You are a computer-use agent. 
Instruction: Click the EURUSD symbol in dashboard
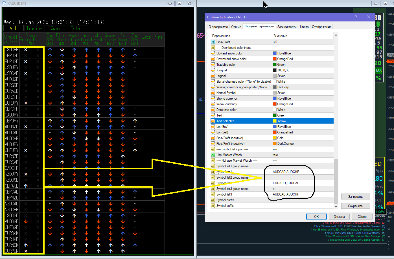(12, 62)
